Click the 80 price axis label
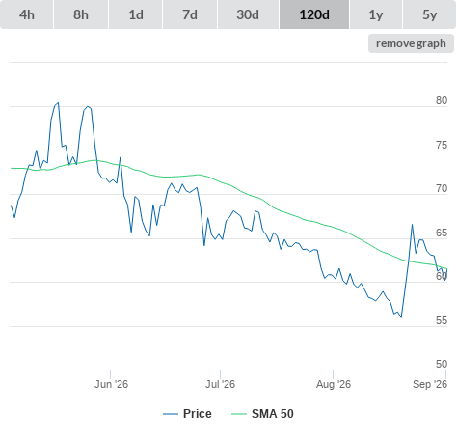457x439 pixels. pyautogui.click(x=442, y=100)
